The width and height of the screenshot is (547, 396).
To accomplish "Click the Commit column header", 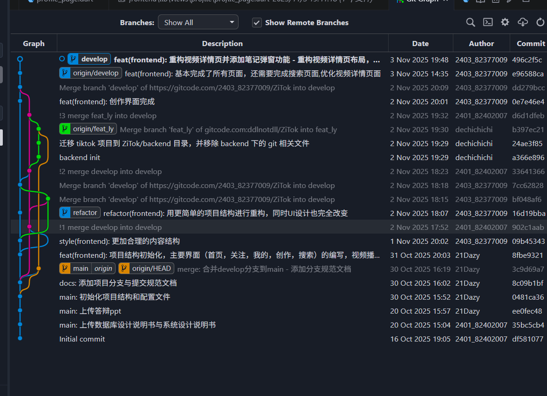I will coord(531,44).
